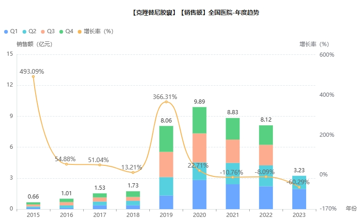Click the 54.88% line marker for 2016
Viewport: 363px width, 222px height.
click(67, 164)
